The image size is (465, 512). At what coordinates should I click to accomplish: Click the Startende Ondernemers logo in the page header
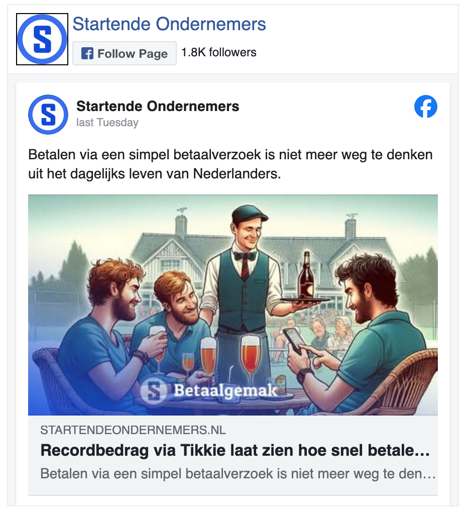pyautogui.click(x=42, y=39)
